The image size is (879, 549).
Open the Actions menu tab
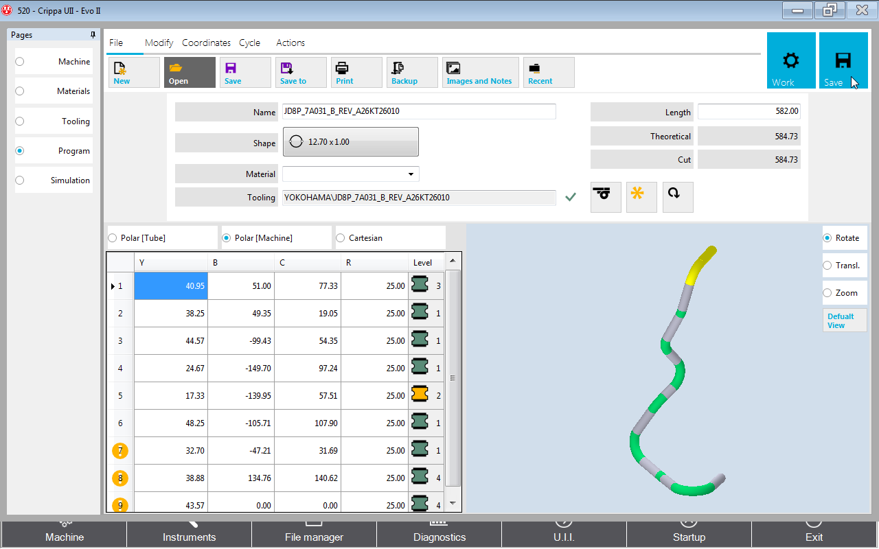[x=290, y=43]
